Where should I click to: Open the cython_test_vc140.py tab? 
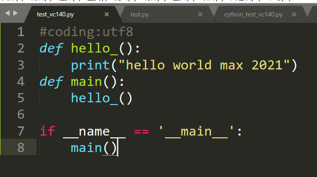pyautogui.click(x=253, y=15)
